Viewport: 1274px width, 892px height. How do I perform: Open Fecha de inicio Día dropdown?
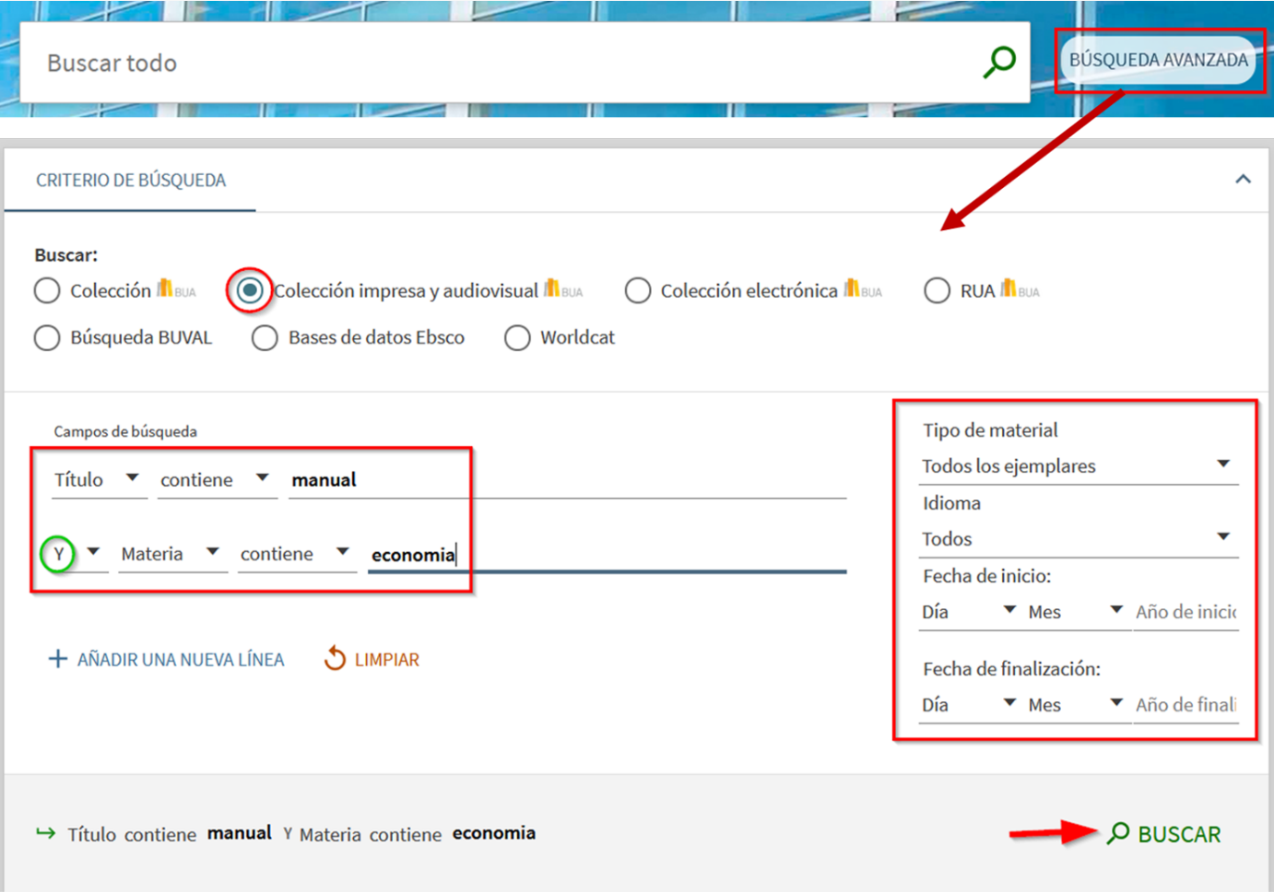pyautogui.click(x=971, y=612)
